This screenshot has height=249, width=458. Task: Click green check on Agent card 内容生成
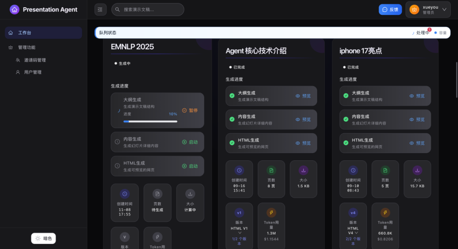click(232, 119)
